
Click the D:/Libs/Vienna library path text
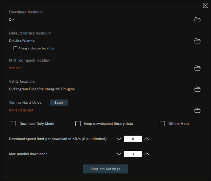(22, 41)
